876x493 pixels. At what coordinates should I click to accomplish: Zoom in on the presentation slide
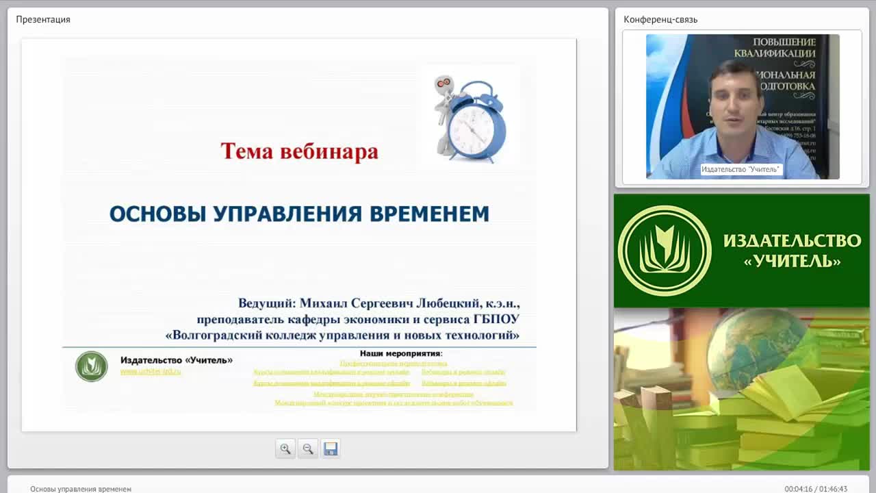click(x=285, y=449)
